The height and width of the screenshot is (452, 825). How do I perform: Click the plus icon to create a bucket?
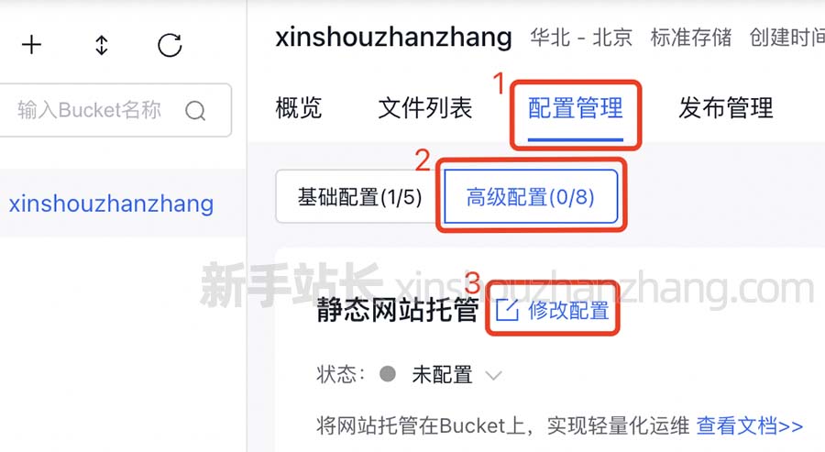click(x=31, y=45)
